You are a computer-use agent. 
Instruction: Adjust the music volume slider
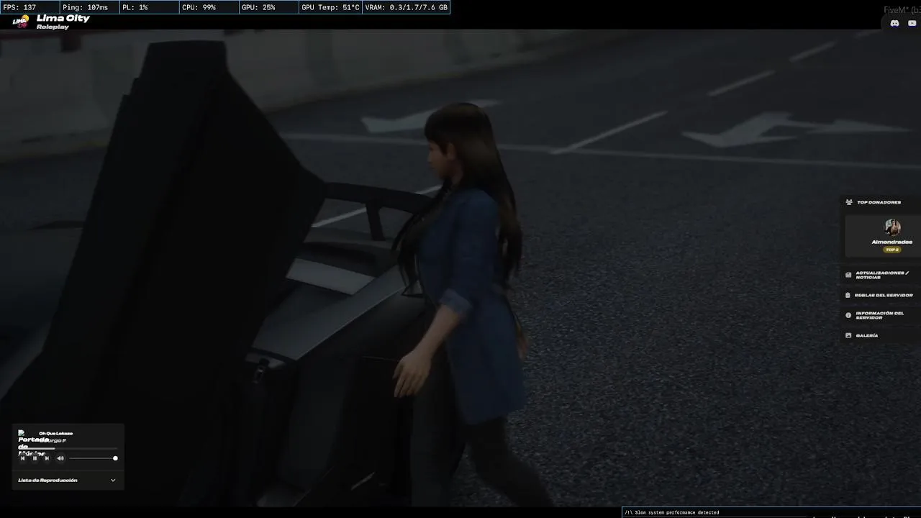click(93, 458)
